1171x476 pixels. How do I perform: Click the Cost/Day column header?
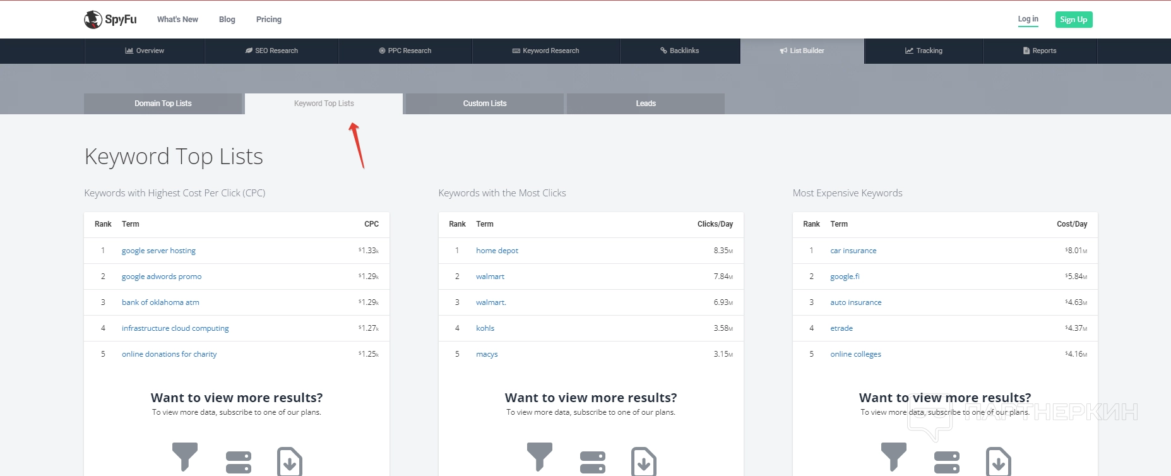click(x=1072, y=224)
